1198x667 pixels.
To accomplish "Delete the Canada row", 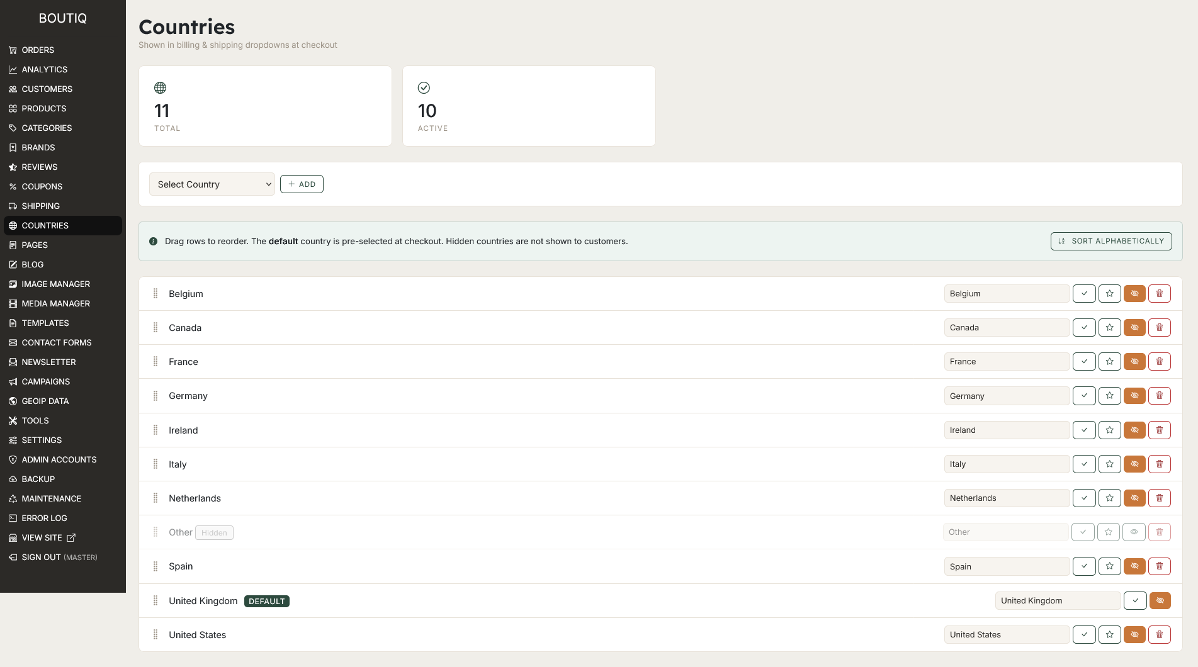I will click(1159, 328).
